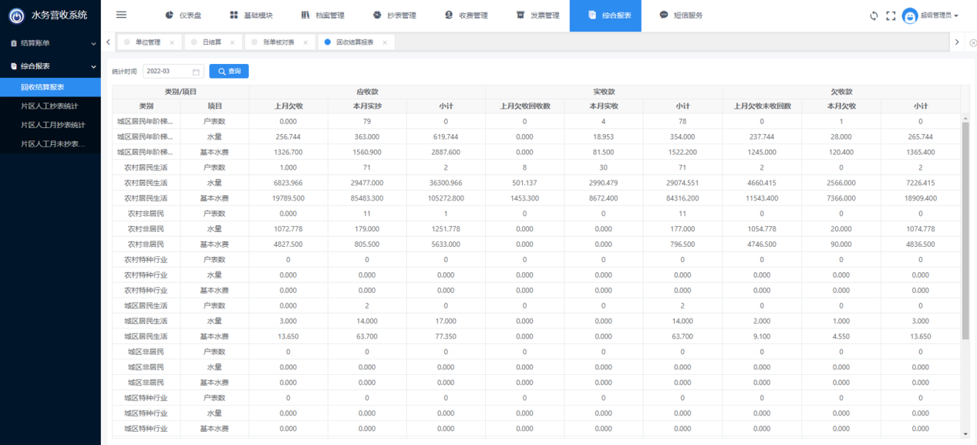The image size is (977, 445).
Task: Close the 单位管理 tab
Action: (x=172, y=42)
